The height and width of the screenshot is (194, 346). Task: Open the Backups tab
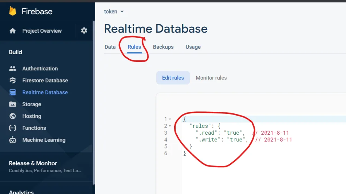163,47
